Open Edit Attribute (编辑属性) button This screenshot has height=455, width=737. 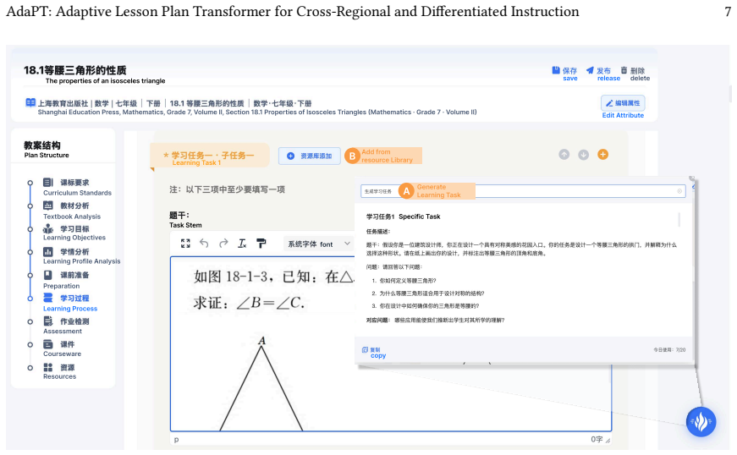[623, 103]
